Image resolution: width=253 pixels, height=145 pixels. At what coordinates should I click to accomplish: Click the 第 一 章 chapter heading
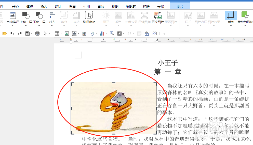point(168,72)
